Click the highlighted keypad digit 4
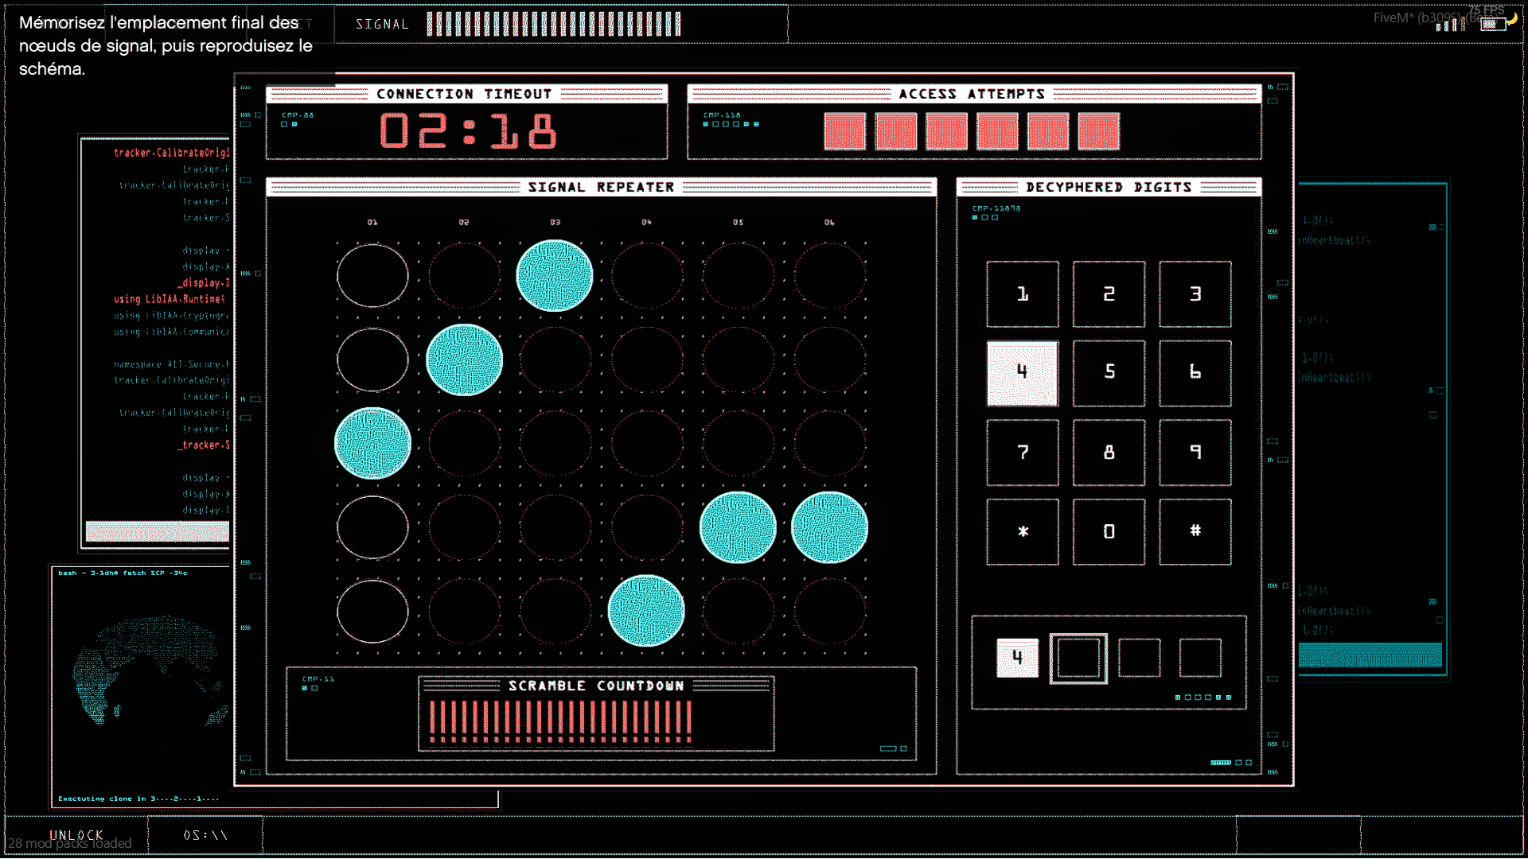Viewport: 1528px width, 859px height. point(1022,373)
